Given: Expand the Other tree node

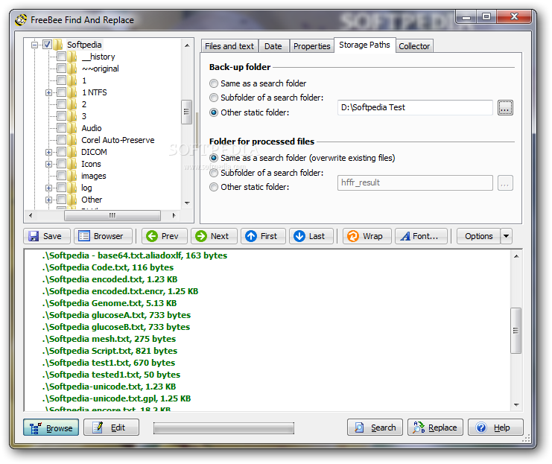Looking at the screenshot, I should (48, 200).
